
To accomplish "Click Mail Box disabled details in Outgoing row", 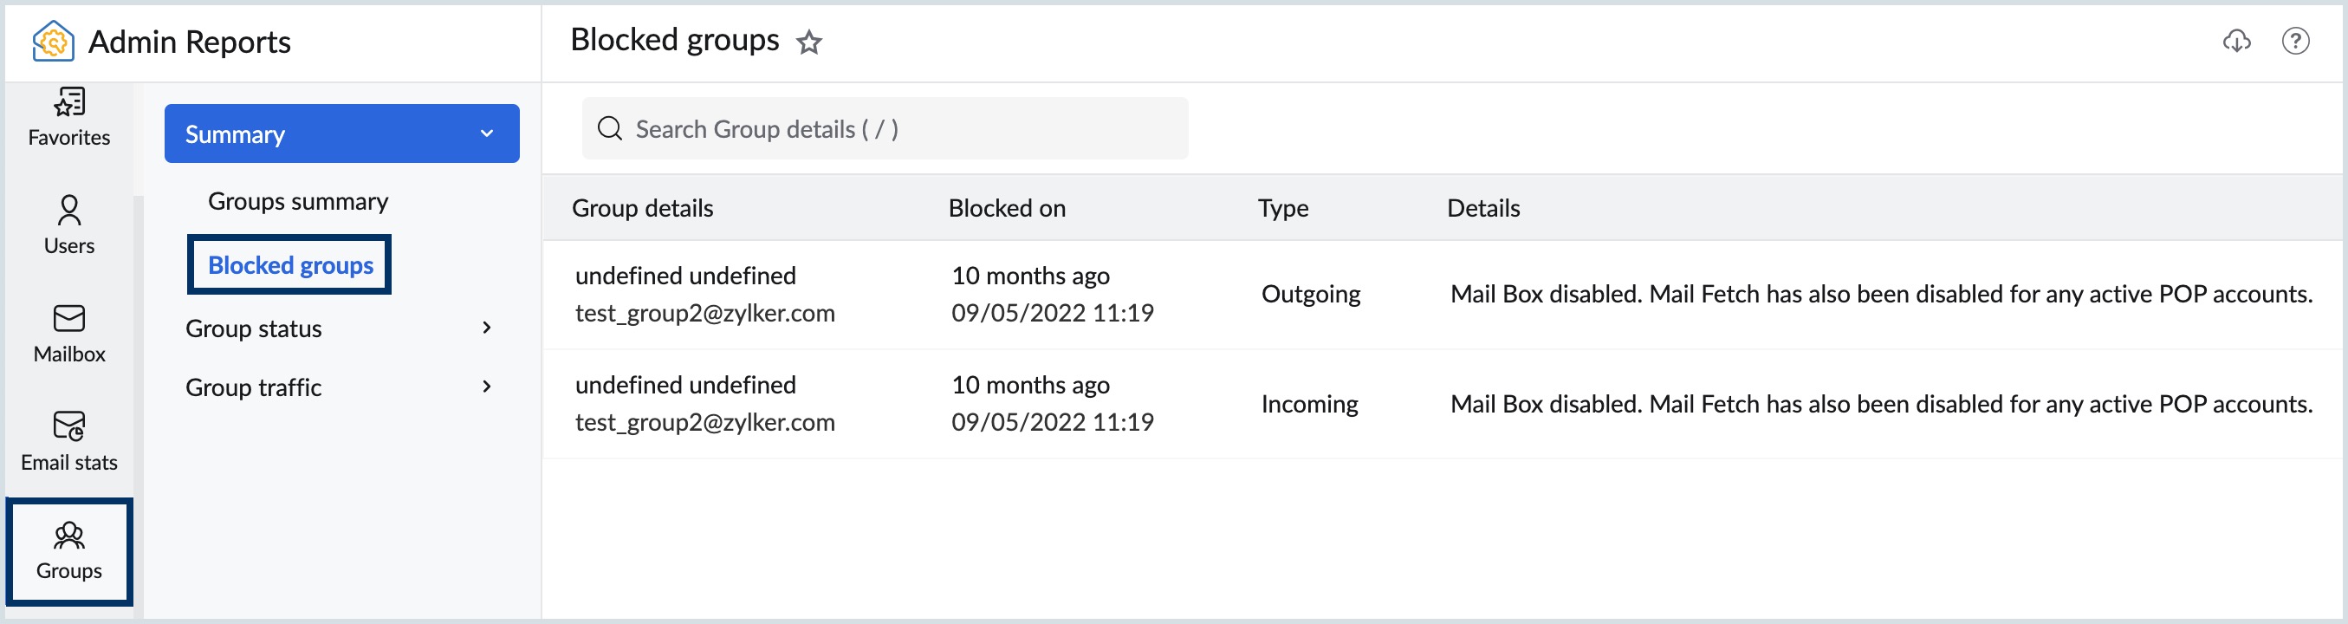I will 1881,294.
